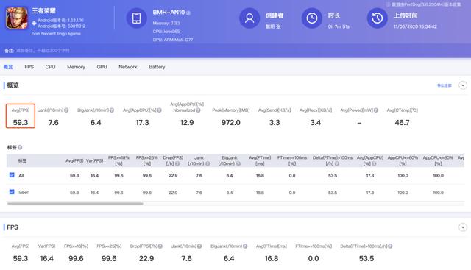Collapse the 概览 section with arrow button
Viewport: 471px width, 270px height.
pyautogui.click(x=463, y=85)
